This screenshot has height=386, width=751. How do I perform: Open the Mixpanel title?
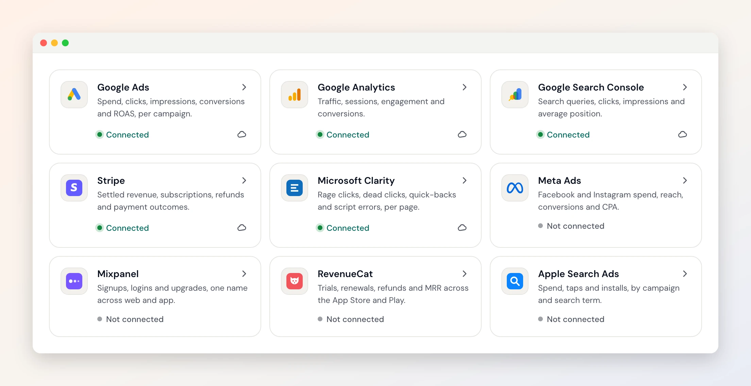pos(118,274)
